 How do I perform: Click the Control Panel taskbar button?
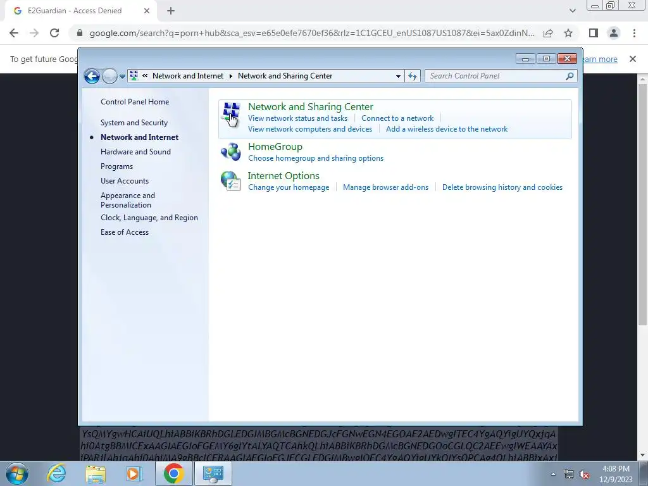click(213, 473)
